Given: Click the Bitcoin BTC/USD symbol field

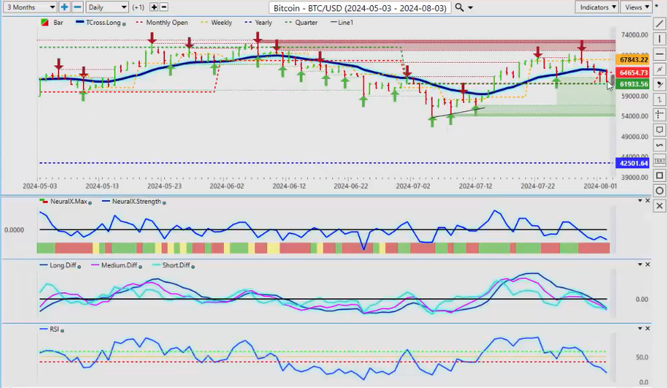Looking at the screenshot, I should pyautogui.click(x=360, y=7).
